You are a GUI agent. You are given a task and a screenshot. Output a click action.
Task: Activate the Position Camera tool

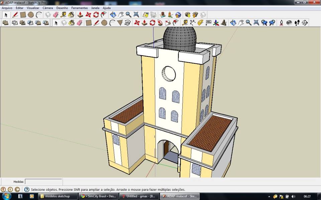pyautogui.click(x=281, y=23)
